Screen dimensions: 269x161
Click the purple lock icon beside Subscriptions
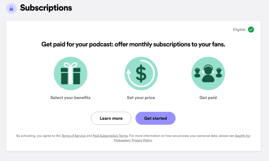click(11, 8)
